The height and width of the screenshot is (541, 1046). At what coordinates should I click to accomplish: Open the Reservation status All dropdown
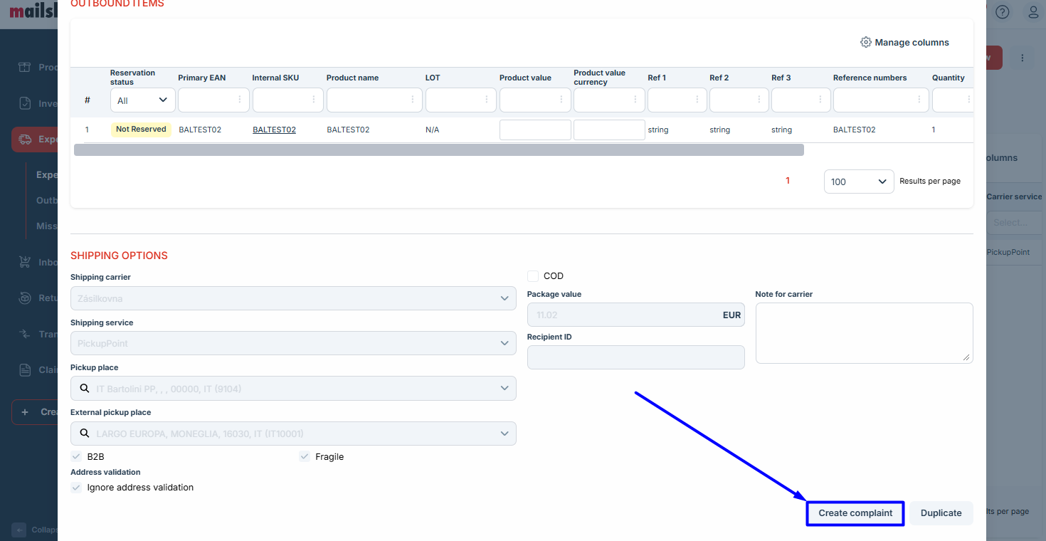142,100
